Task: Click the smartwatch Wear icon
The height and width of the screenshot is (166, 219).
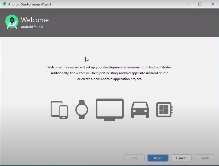Action: click(82, 110)
